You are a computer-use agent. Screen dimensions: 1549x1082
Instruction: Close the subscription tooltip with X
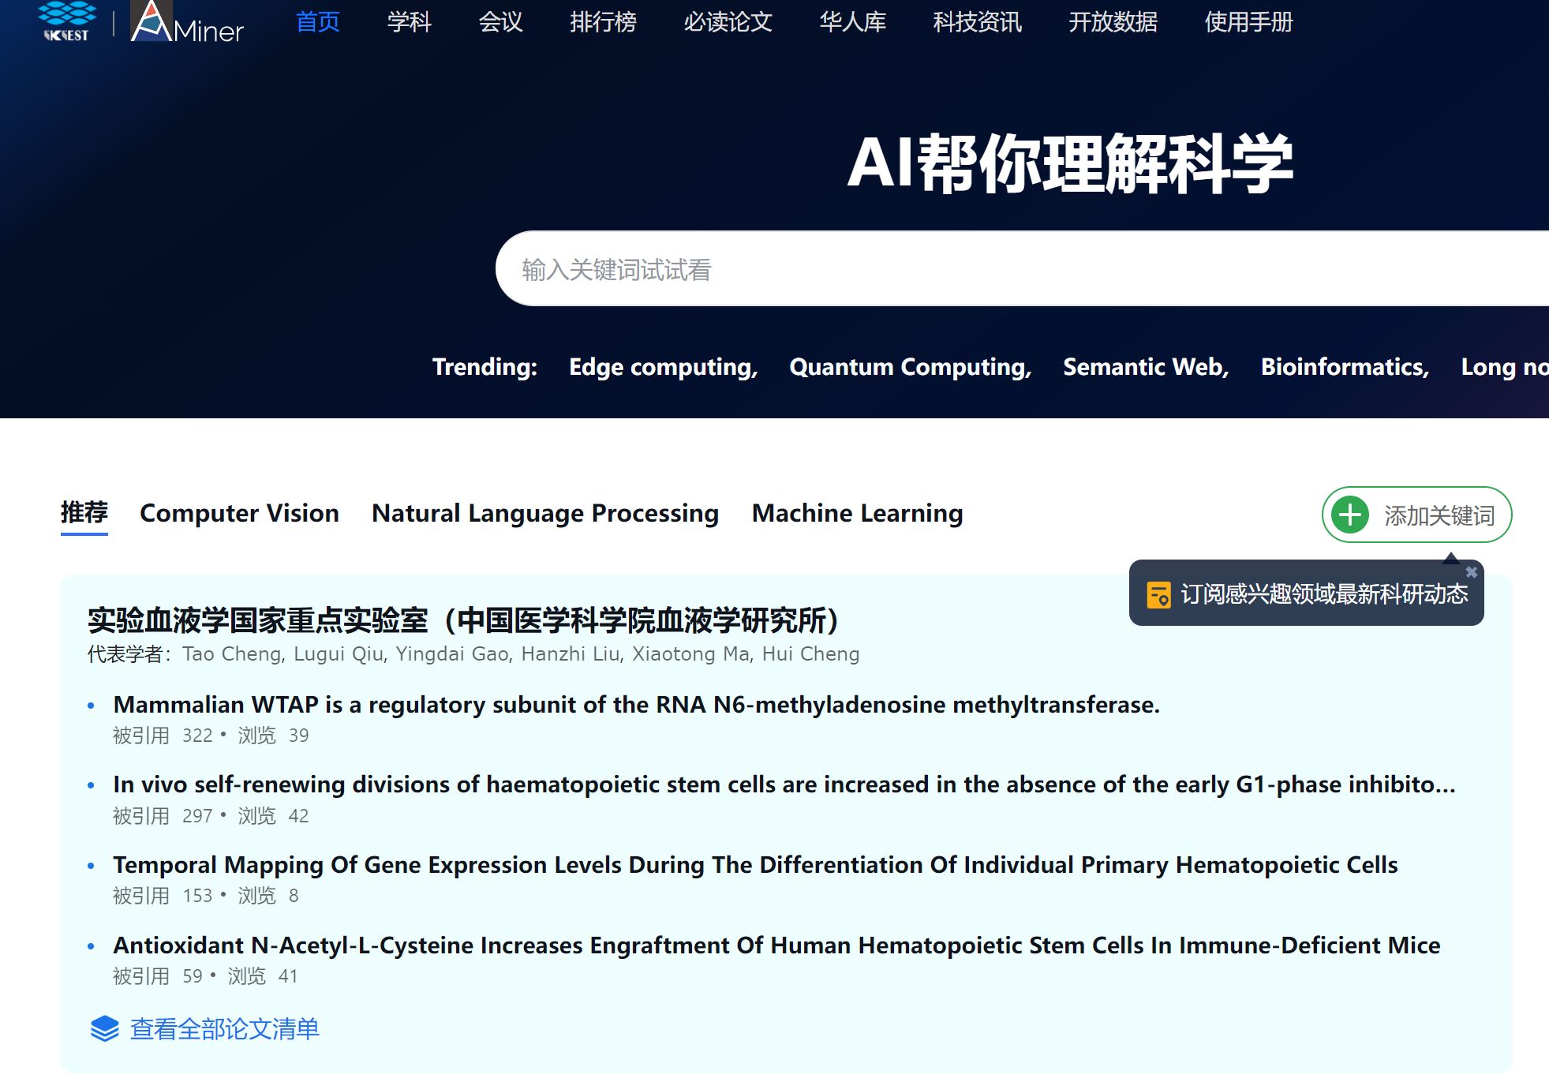1471,572
